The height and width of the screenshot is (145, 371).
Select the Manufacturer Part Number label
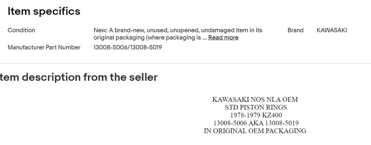(44, 47)
